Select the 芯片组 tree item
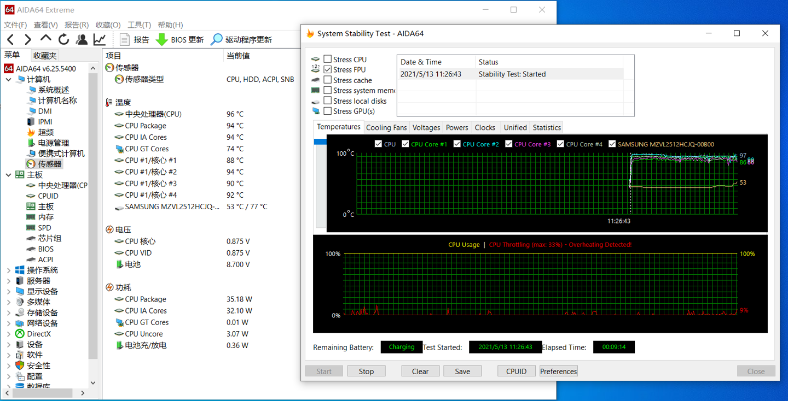The height and width of the screenshot is (401, 788). tap(44, 238)
